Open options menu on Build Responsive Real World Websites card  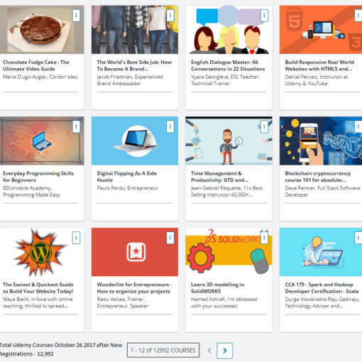358,16
